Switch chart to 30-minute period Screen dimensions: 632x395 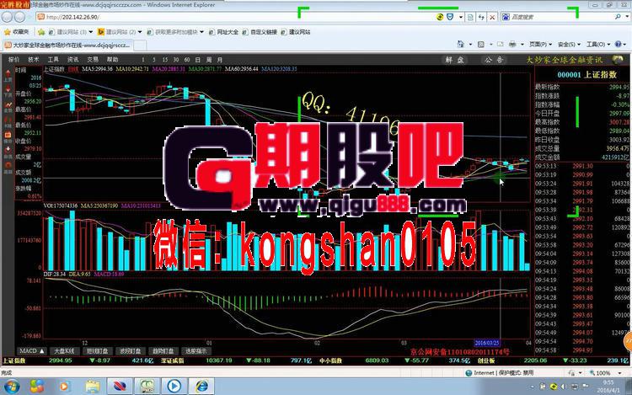176,60
